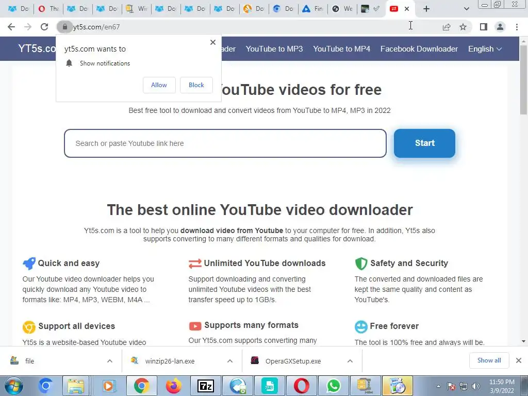
Task: Click 'Show notifications' text in popup
Action: coord(105,63)
